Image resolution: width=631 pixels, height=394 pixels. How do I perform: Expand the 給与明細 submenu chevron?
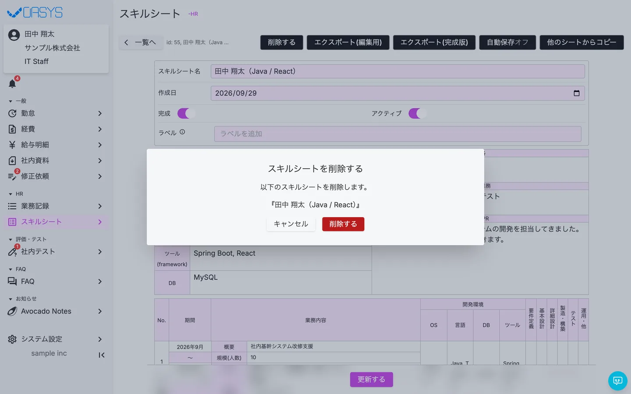pos(100,145)
